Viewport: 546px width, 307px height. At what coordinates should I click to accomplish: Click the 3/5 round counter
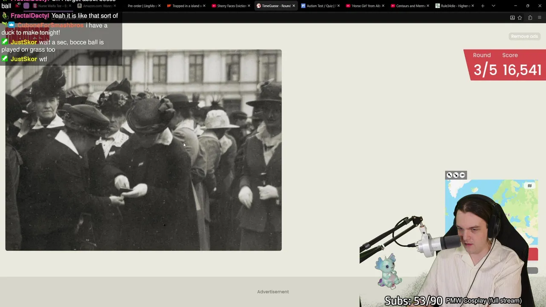485,70
